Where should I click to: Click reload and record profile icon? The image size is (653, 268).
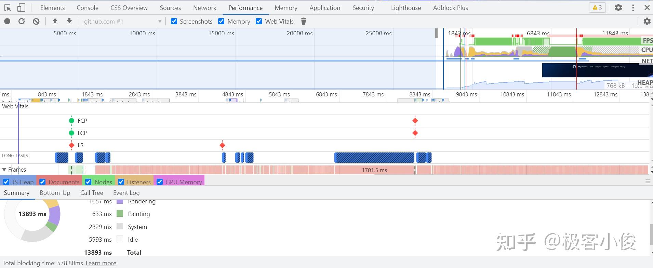pyautogui.click(x=22, y=21)
